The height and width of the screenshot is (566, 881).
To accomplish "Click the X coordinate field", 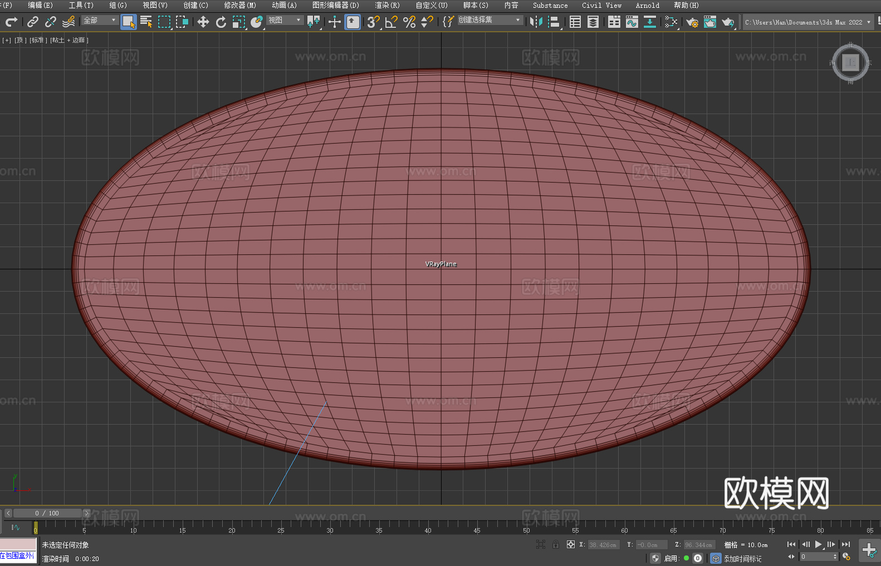I will pos(603,545).
